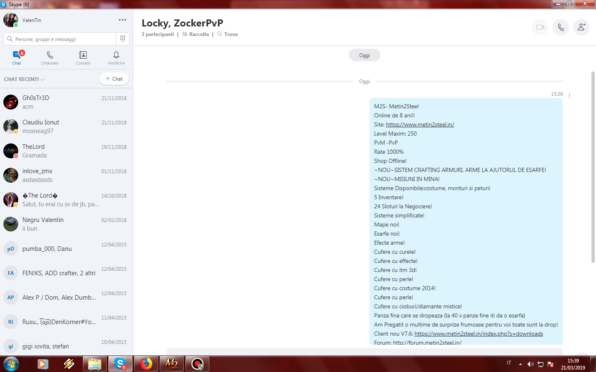Open the media player taskbar icon
Image resolution: width=596 pixels, height=372 pixels.
(x=43, y=364)
